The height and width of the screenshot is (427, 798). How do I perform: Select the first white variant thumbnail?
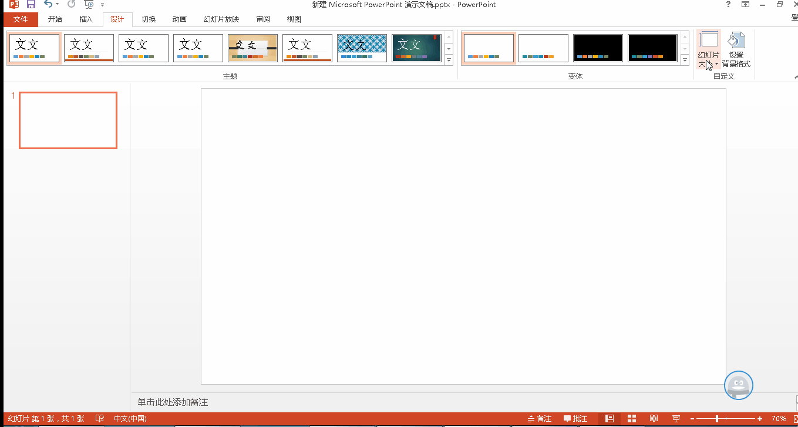pos(489,48)
